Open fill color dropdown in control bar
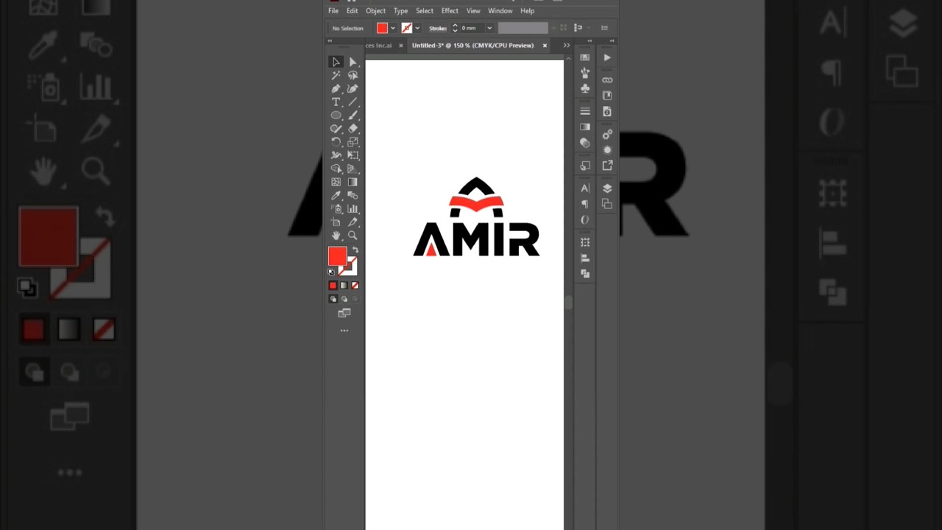Viewport: 942px width, 530px height. pos(392,28)
